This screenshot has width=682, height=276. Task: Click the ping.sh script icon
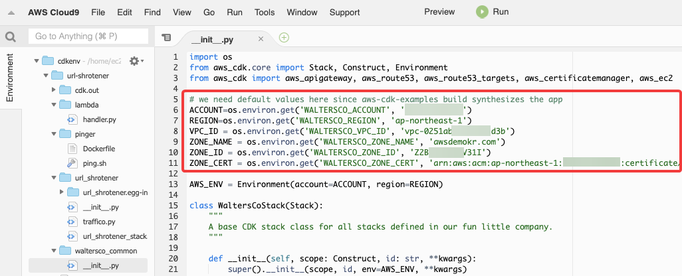coord(72,163)
